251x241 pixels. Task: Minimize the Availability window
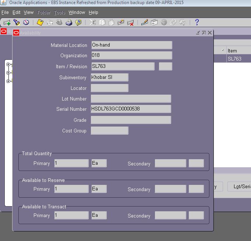coord(198,33)
